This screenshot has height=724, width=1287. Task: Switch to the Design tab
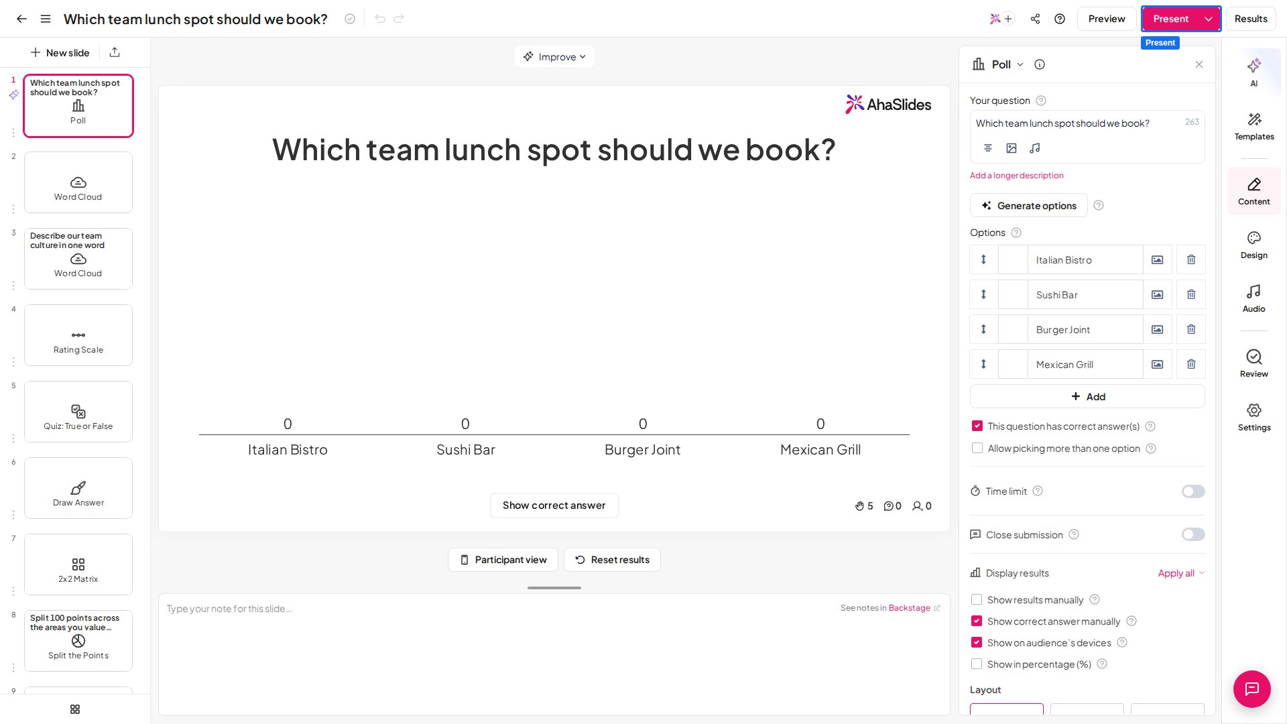coord(1253,245)
